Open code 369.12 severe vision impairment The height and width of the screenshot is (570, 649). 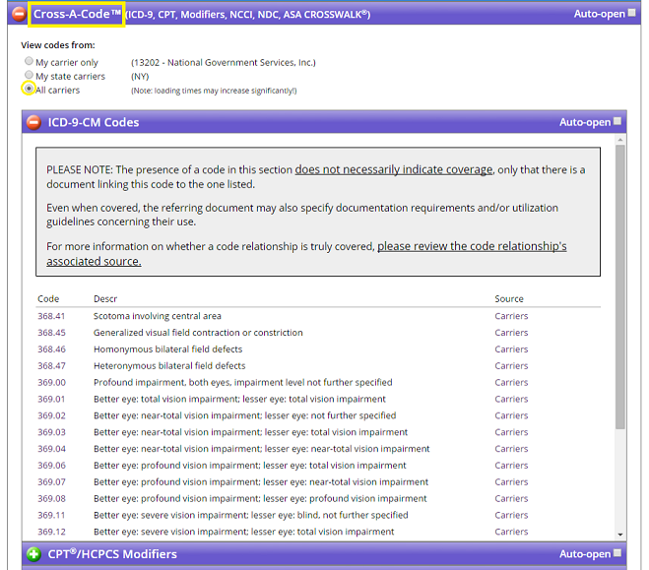click(51, 532)
